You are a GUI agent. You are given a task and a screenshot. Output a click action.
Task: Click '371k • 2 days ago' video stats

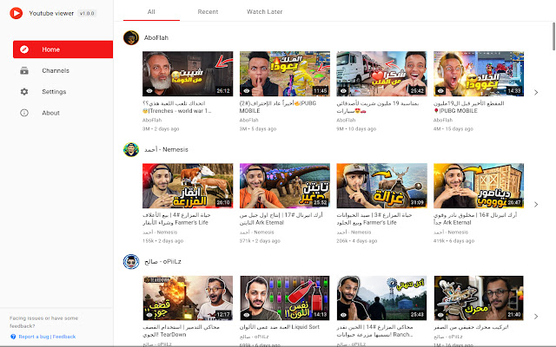[260, 241]
